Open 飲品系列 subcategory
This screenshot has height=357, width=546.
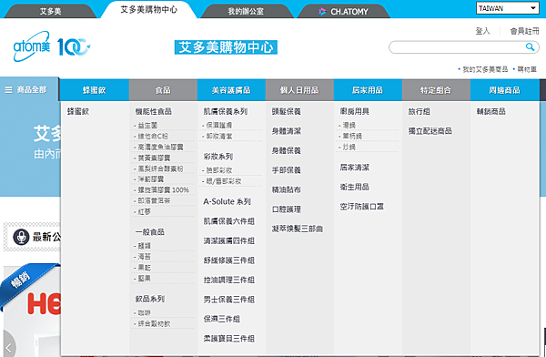150,299
